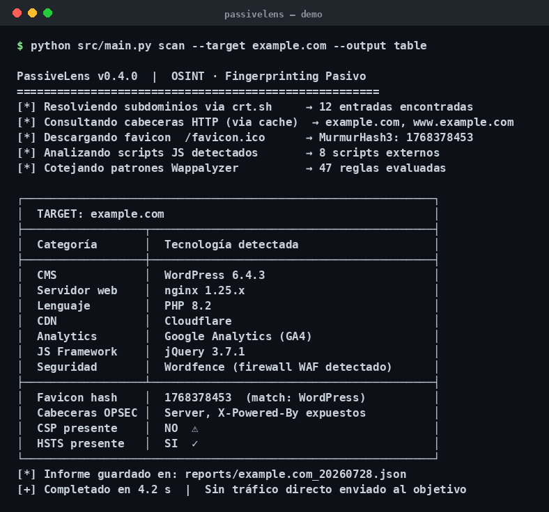Image resolution: width=549 pixels, height=512 pixels.
Task: Click '8 scripts externos' result
Action: [379, 153]
